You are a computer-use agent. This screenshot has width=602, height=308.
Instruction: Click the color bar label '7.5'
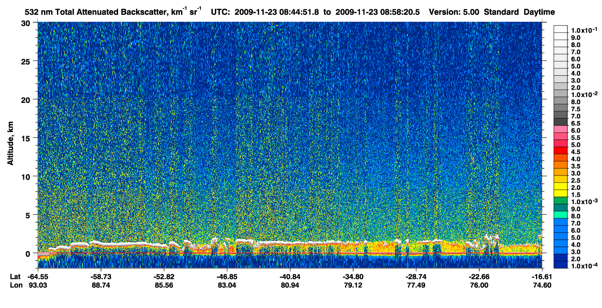click(577, 109)
